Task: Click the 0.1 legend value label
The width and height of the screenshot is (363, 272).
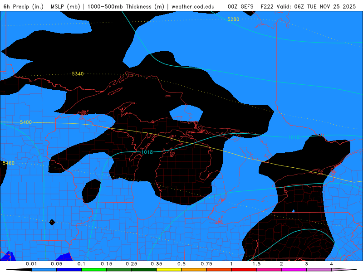Action: (81, 264)
